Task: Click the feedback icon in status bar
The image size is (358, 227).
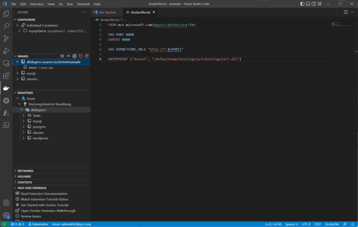Action: coord(345,224)
